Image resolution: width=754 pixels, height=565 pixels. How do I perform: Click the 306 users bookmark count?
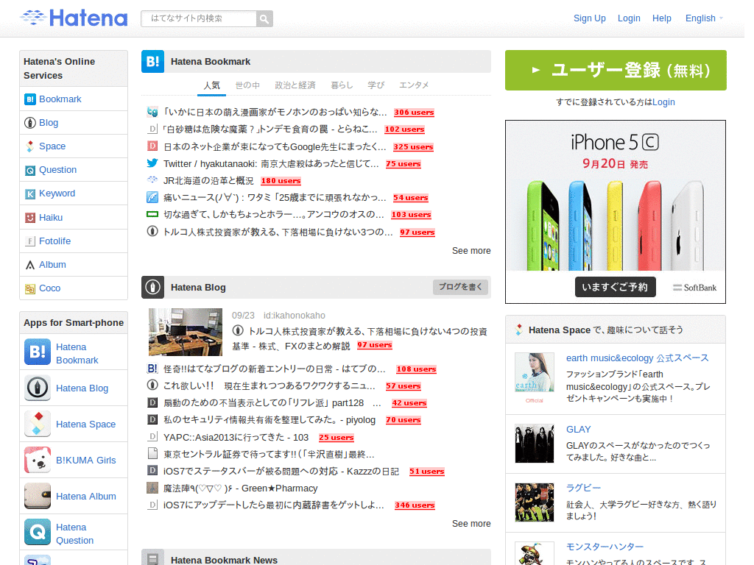click(414, 113)
